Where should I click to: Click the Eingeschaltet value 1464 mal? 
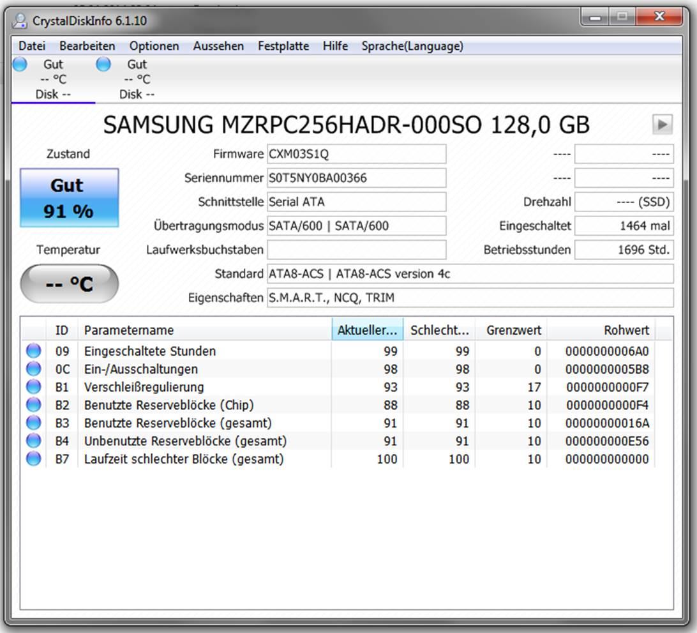click(624, 226)
